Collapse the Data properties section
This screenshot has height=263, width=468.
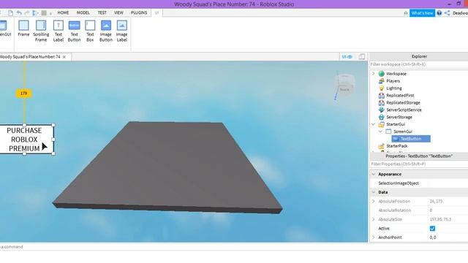click(x=373, y=192)
